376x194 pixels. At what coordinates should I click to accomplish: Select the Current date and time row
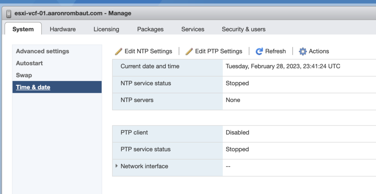pyautogui.click(x=150, y=66)
